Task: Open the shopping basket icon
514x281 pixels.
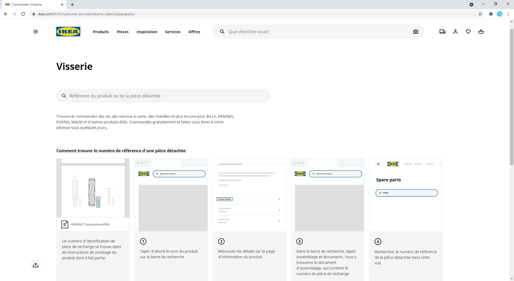Action: (x=481, y=32)
